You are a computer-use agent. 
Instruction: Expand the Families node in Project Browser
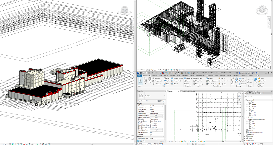(x=245, y=136)
